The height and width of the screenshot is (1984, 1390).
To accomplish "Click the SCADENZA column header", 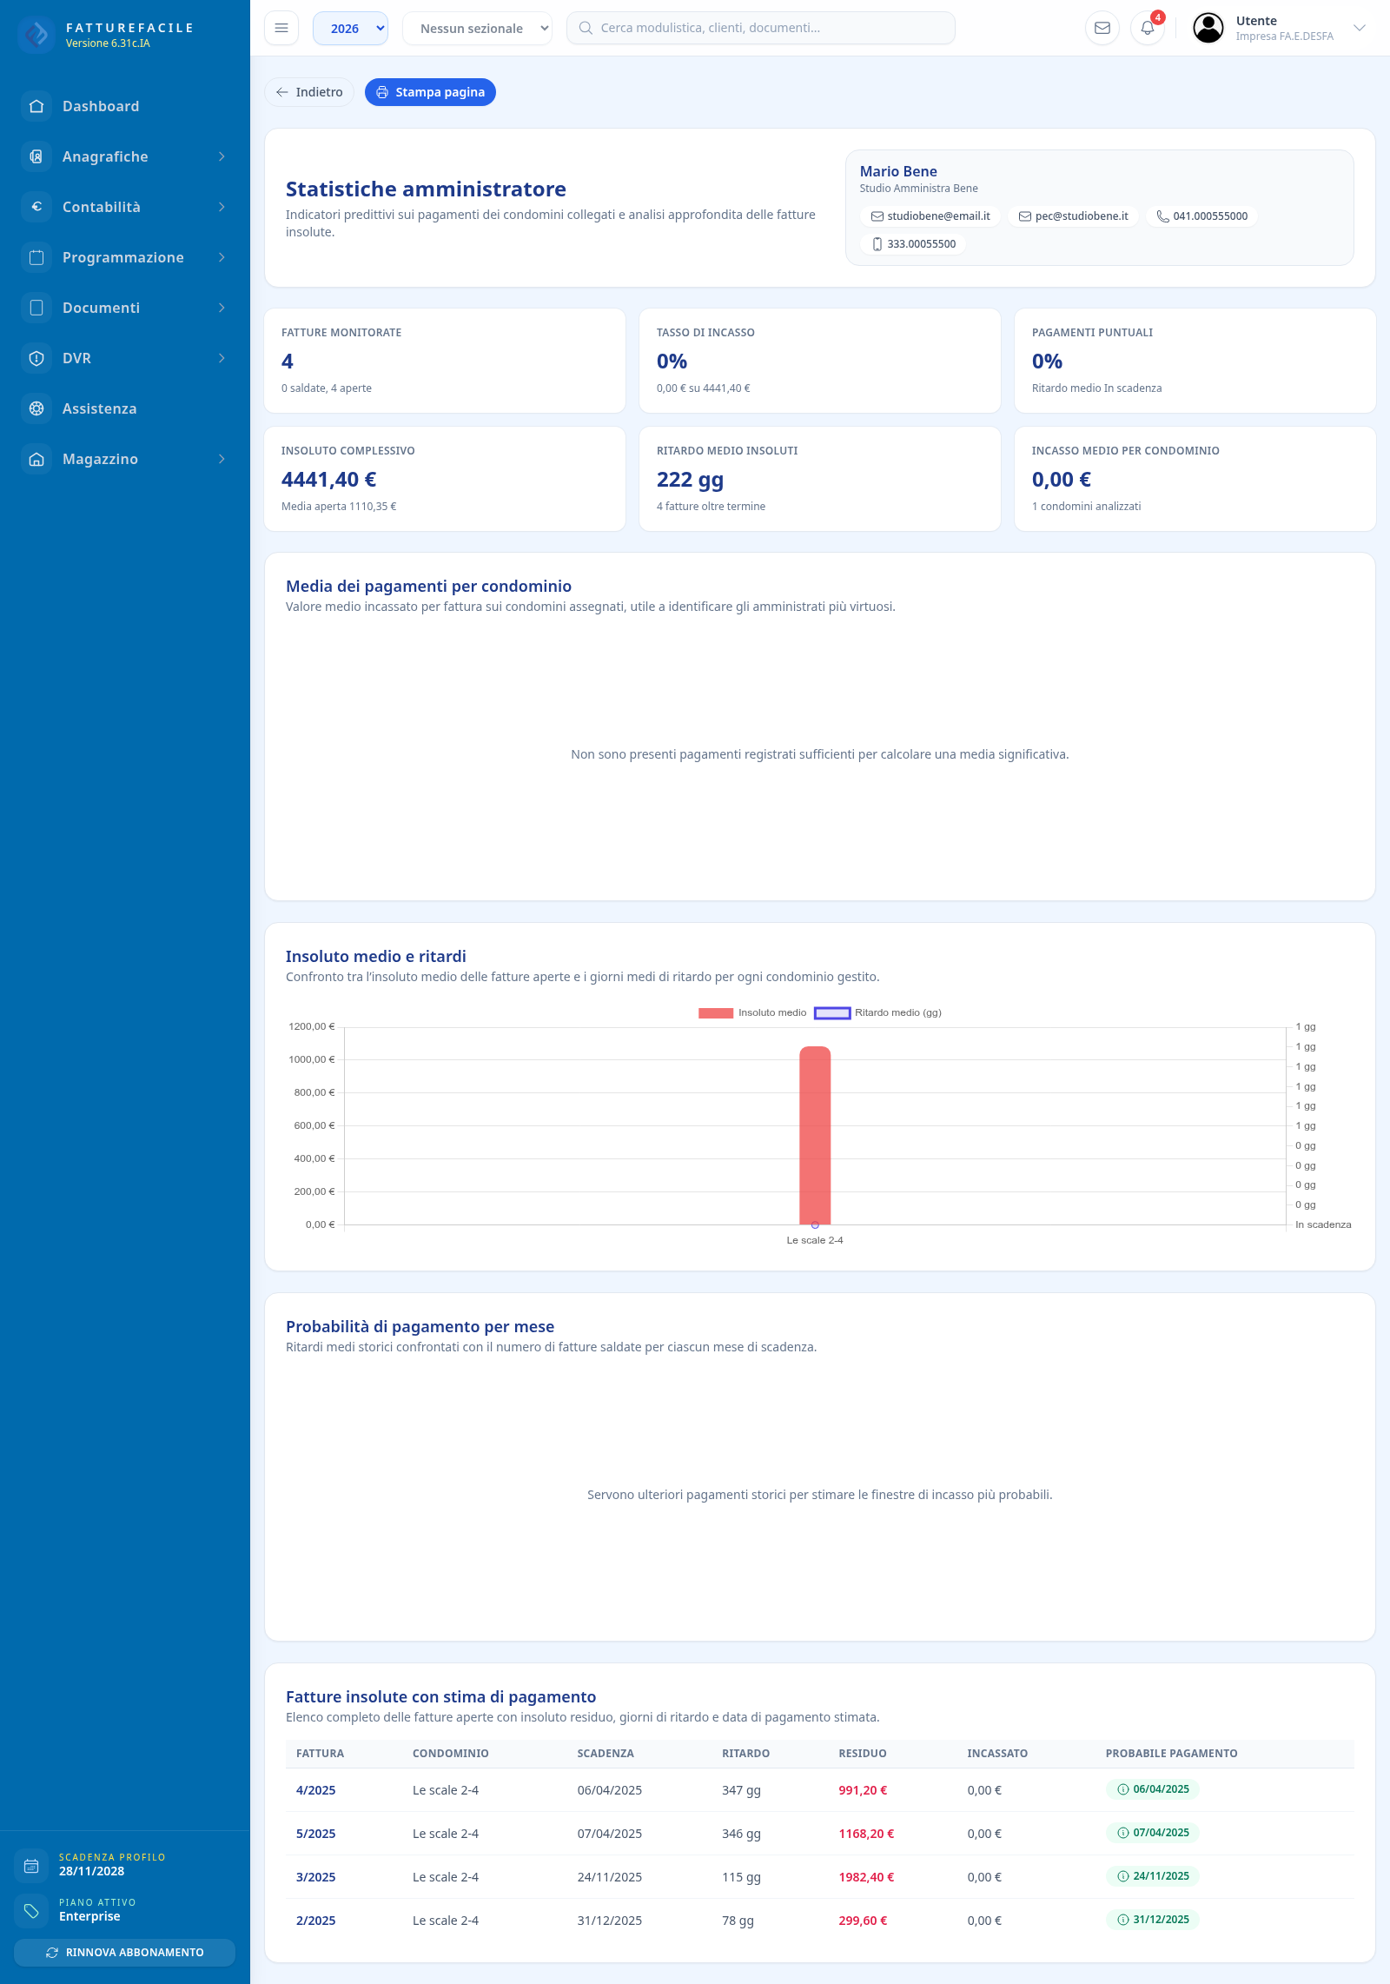I will (606, 1754).
